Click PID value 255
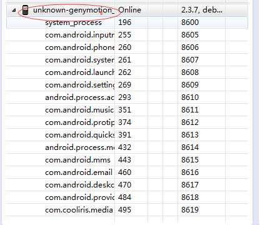The image size is (265, 225). pyautogui.click(x=124, y=35)
